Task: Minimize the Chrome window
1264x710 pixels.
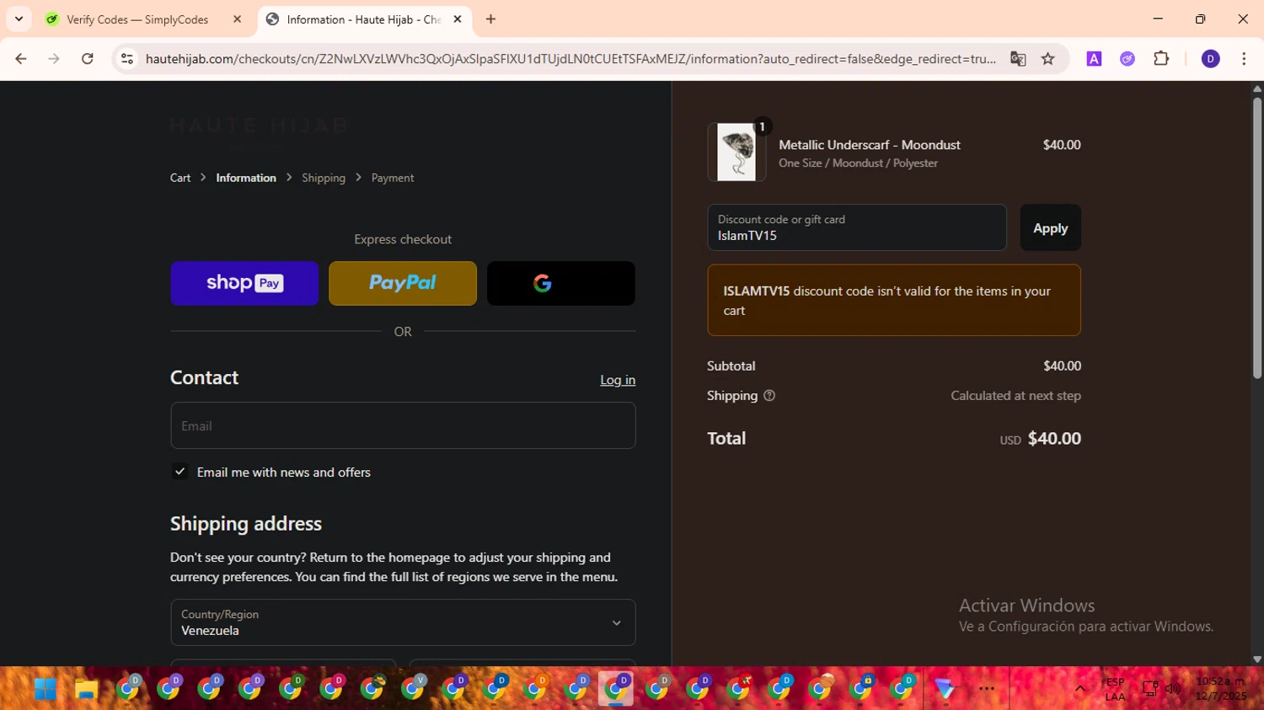Action: coord(1158,19)
